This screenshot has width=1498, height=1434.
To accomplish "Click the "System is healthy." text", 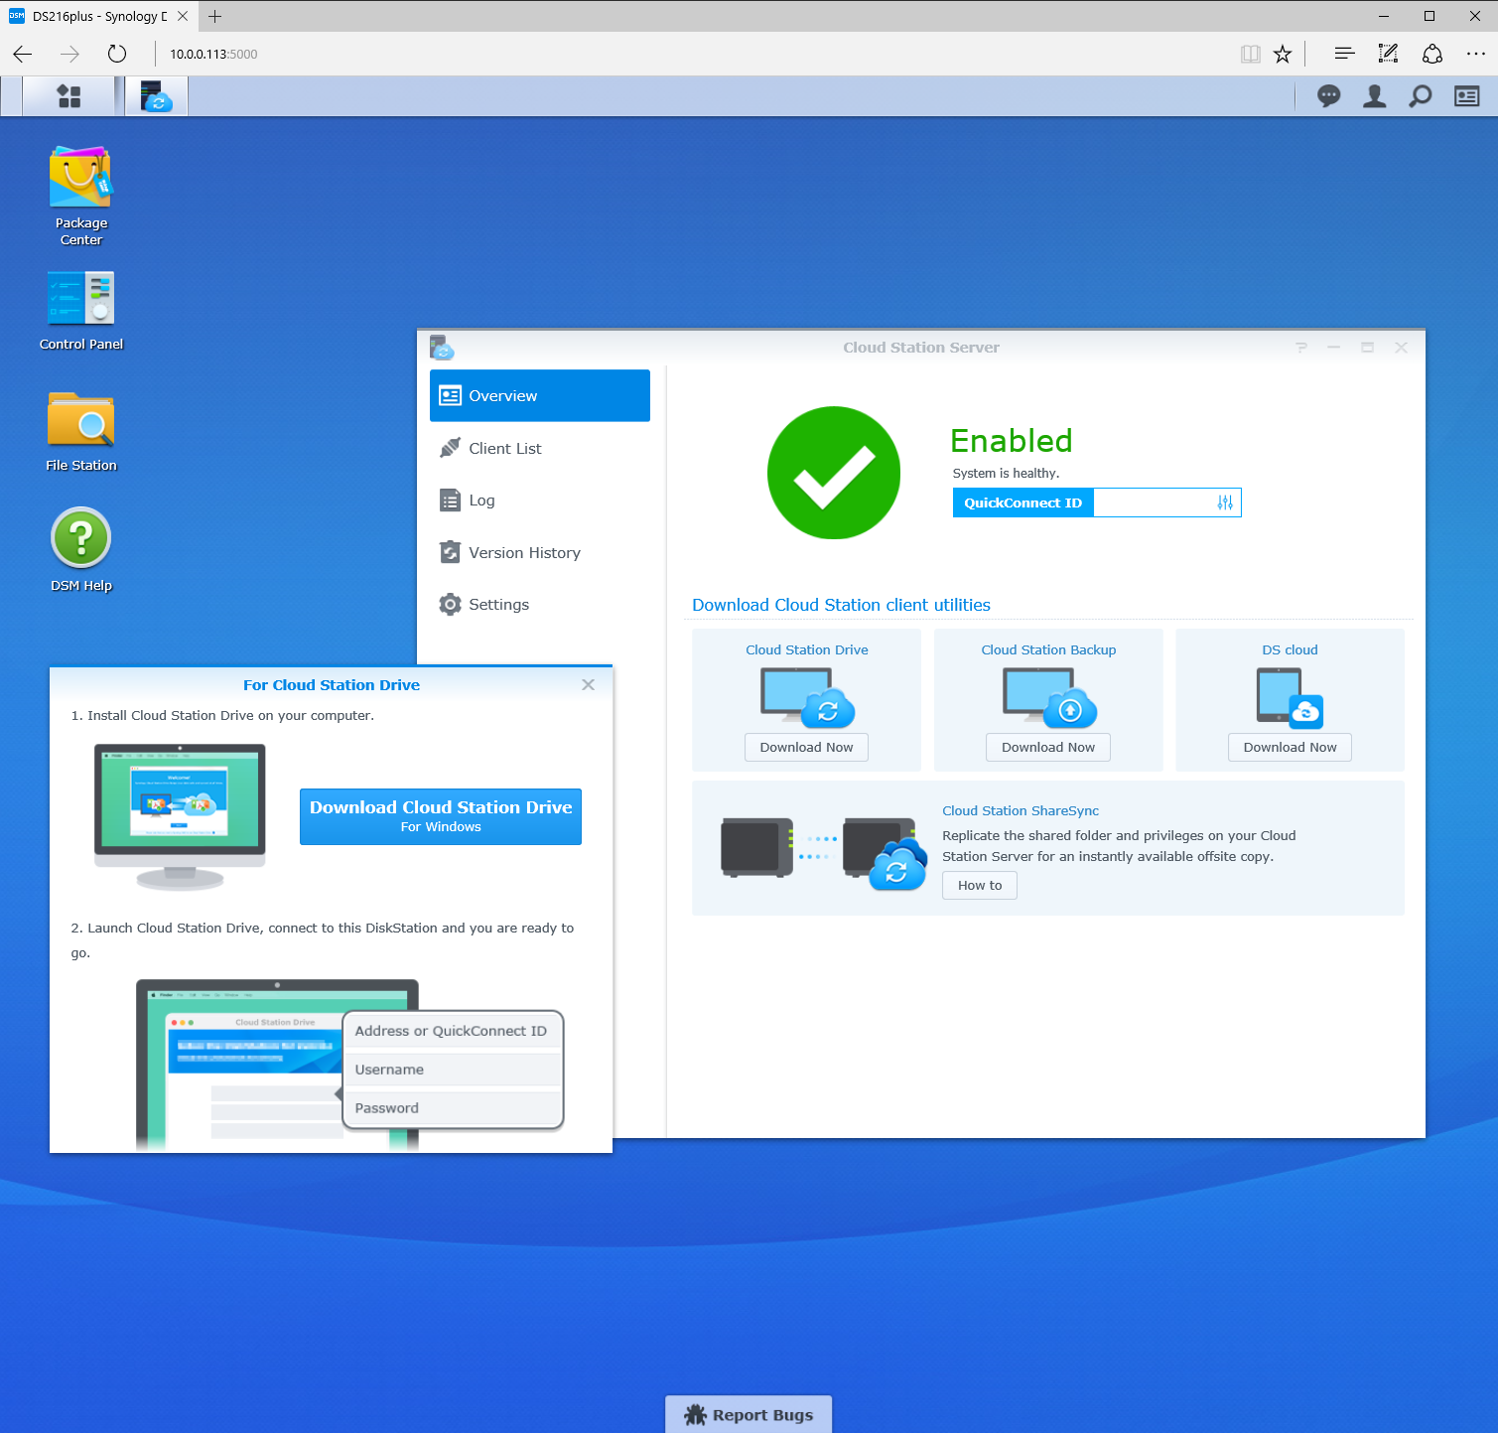I will point(1006,473).
